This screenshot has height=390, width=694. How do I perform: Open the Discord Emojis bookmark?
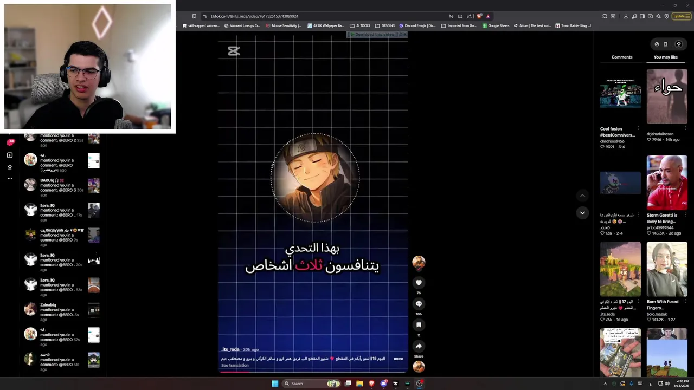click(417, 25)
